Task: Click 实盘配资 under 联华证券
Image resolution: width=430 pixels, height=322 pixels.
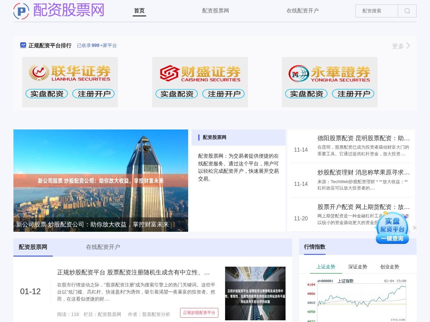Action: pos(47,94)
